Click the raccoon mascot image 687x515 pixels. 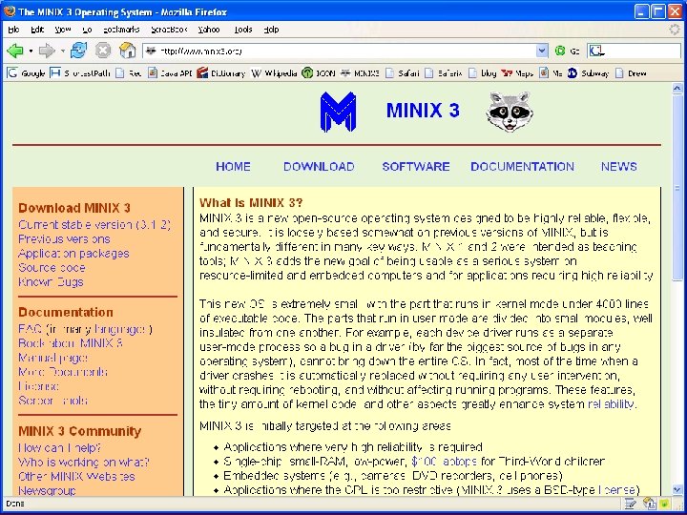click(x=510, y=112)
